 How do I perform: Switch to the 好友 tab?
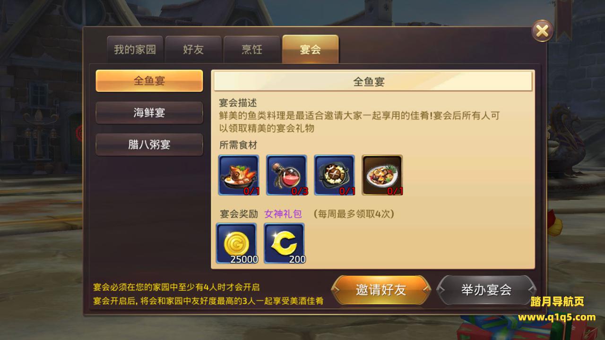(193, 50)
